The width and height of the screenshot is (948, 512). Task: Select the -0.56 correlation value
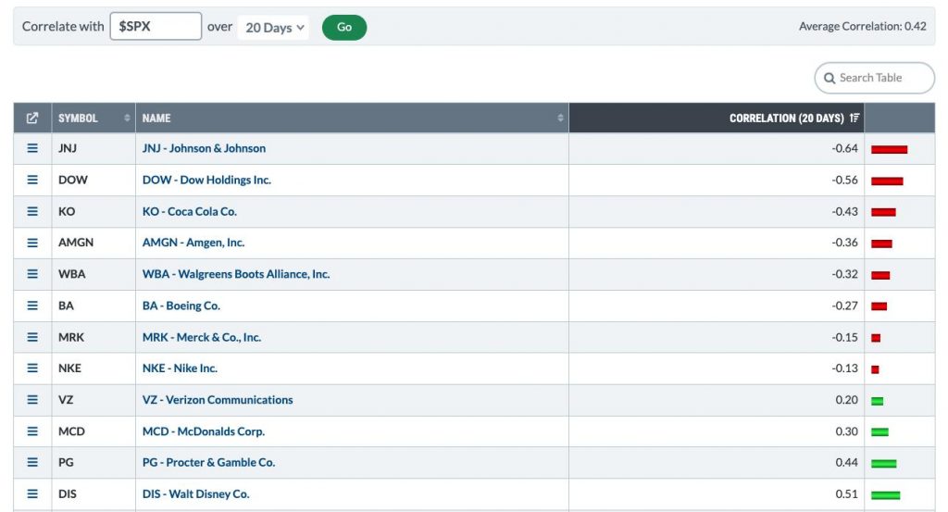[x=844, y=180]
